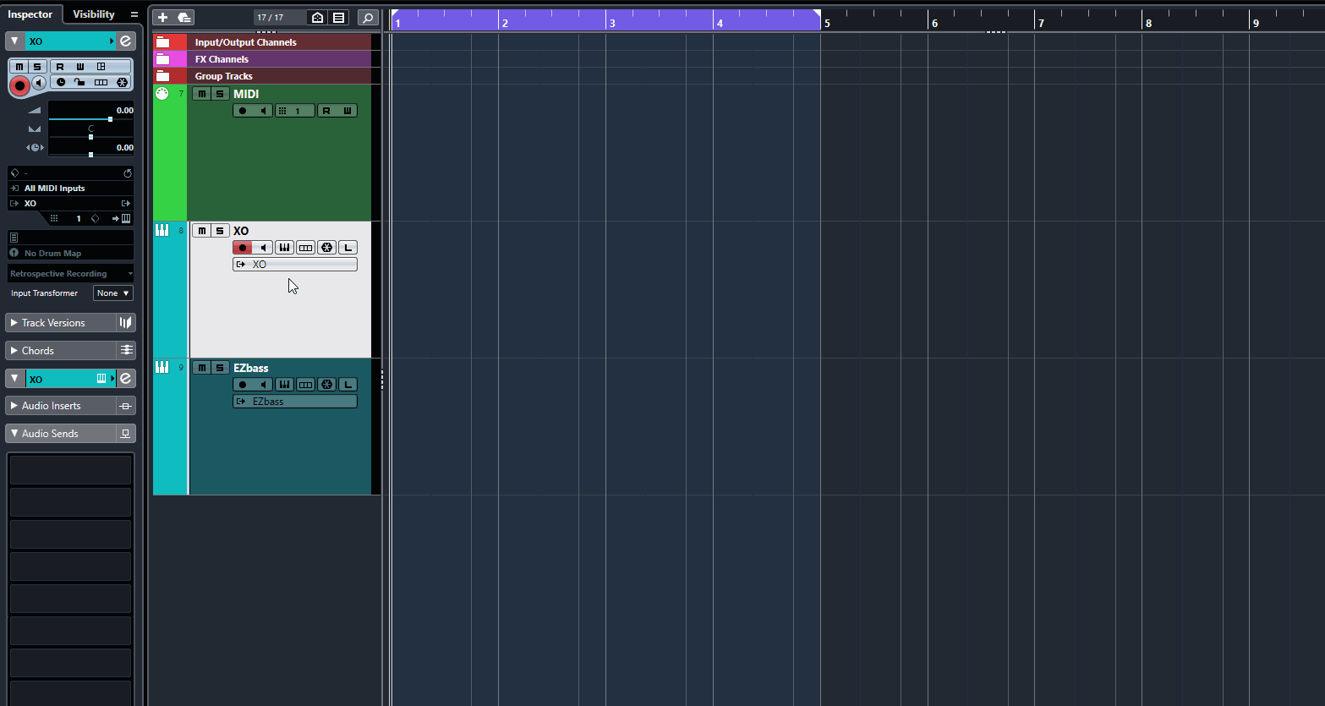Open the All MIDI Inputs routing dropdown

71,189
